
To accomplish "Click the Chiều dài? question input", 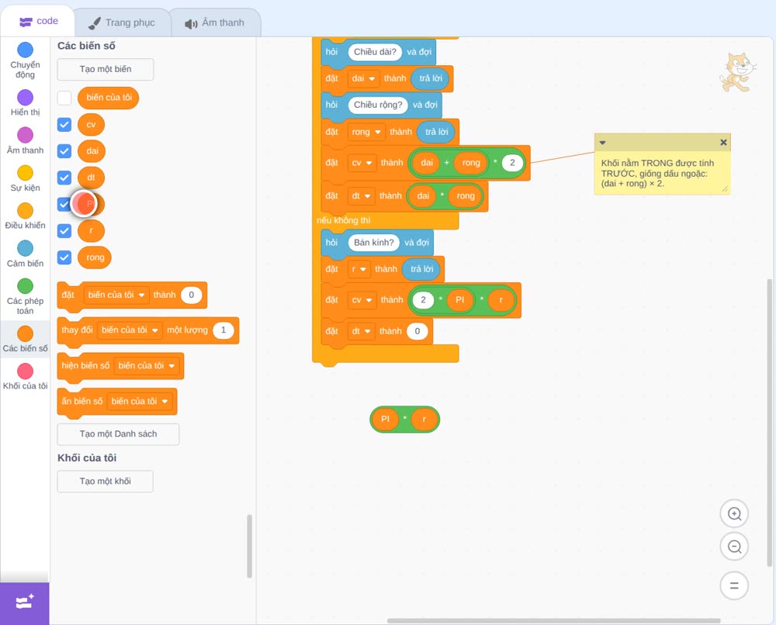I will (x=375, y=51).
